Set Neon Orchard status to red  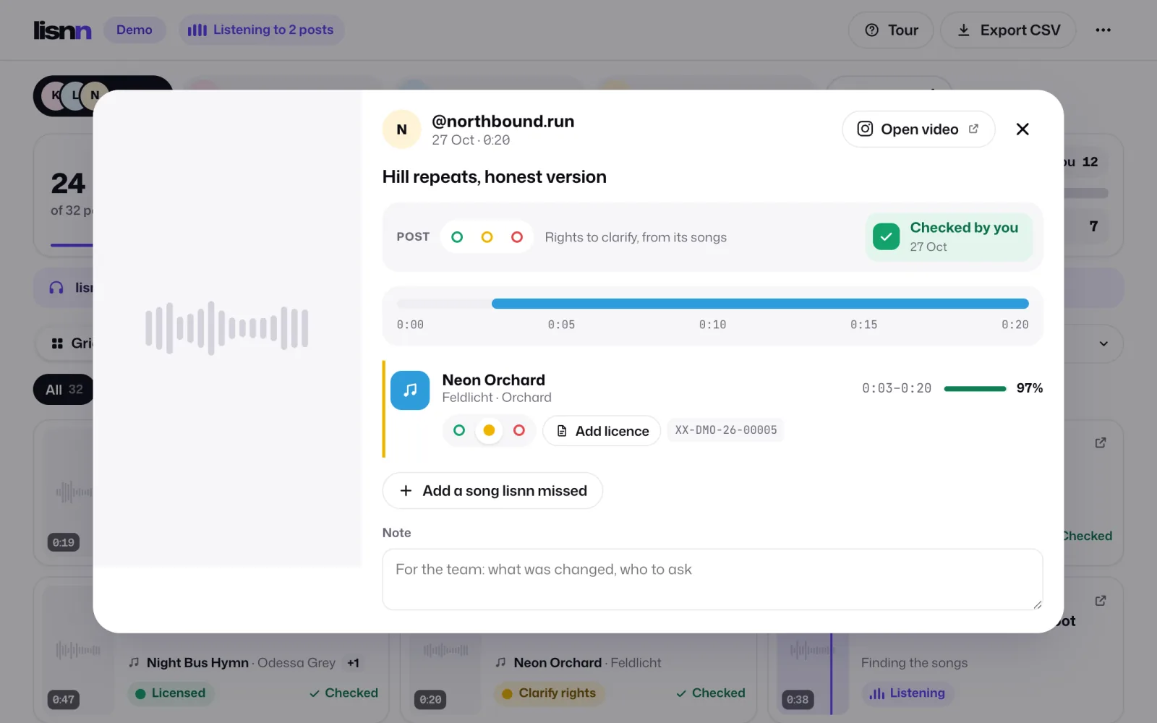click(519, 431)
